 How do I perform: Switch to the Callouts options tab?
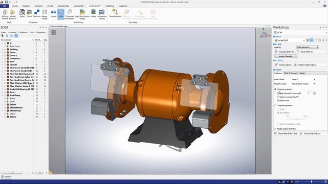(302, 73)
